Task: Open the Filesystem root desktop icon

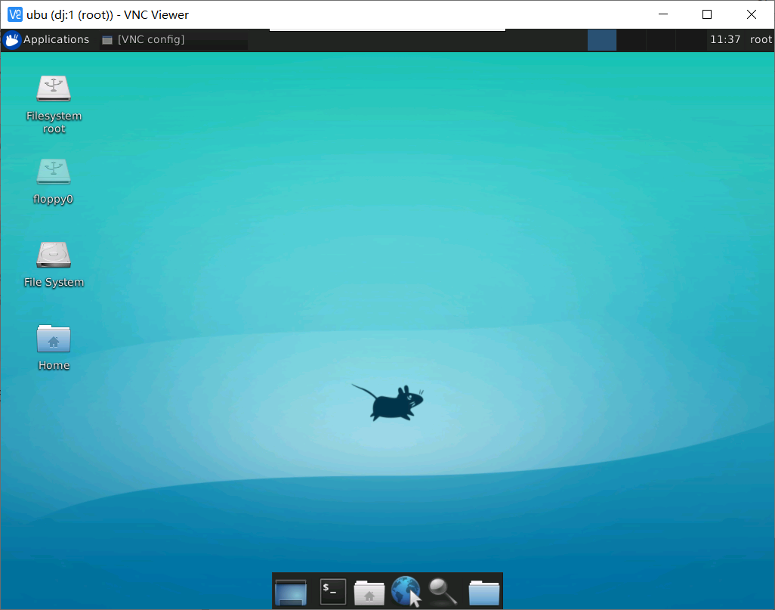Action: click(x=54, y=104)
